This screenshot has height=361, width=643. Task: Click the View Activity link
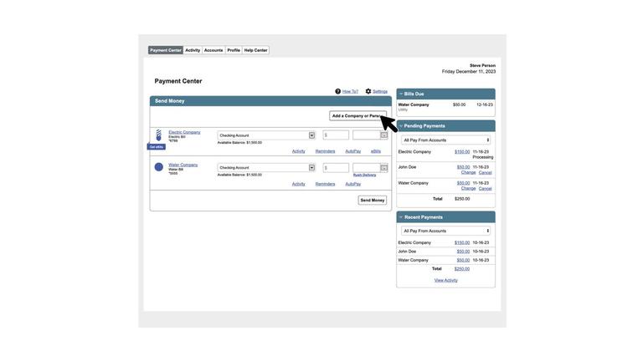click(x=445, y=281)
